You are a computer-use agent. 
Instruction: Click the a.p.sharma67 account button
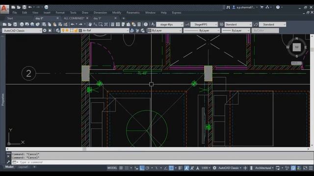click(245, 7)
